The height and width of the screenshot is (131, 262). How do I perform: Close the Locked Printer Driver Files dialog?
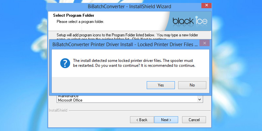(205, 44)
